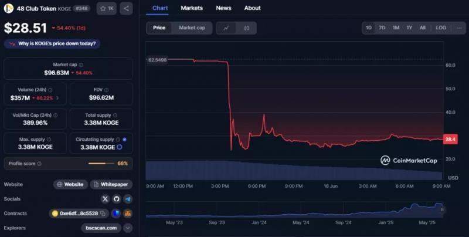Open the MetaMask fox icon
This screenshot has height=237, width=469.
click(x=128, y=214)
